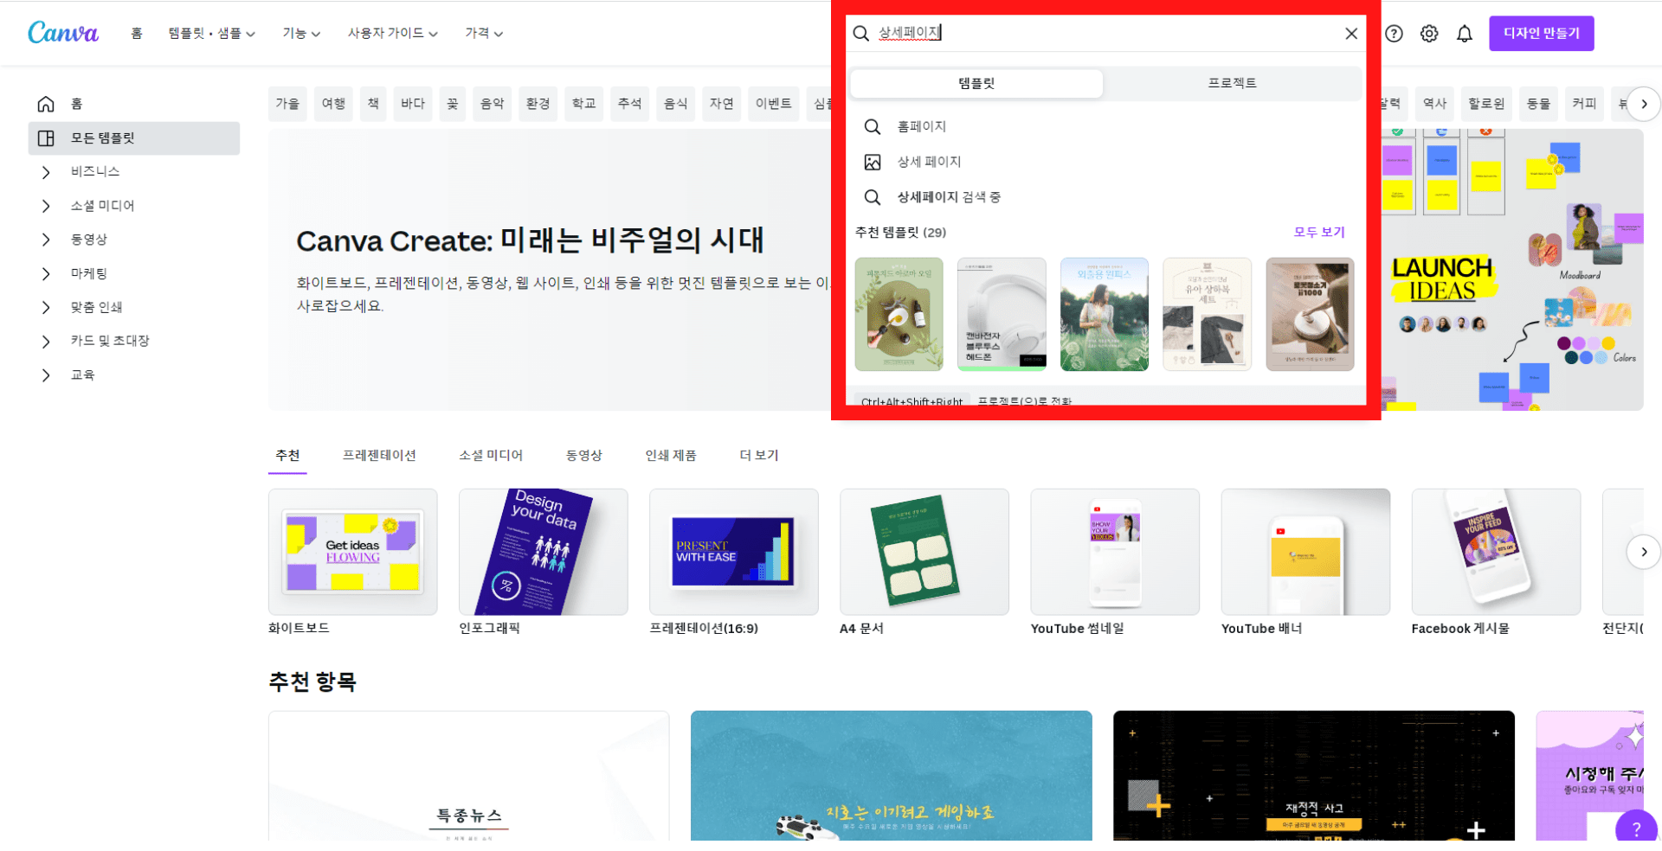Screen dimensions: 1662x851
Task: Clear search text with the X icon
Action: [1350, 34]
